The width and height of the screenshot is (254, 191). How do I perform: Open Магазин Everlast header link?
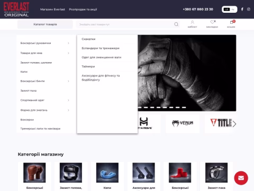click(52, 10)
